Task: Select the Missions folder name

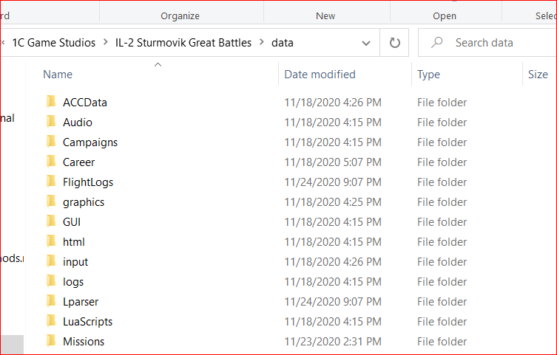Action: click(84, 342)
